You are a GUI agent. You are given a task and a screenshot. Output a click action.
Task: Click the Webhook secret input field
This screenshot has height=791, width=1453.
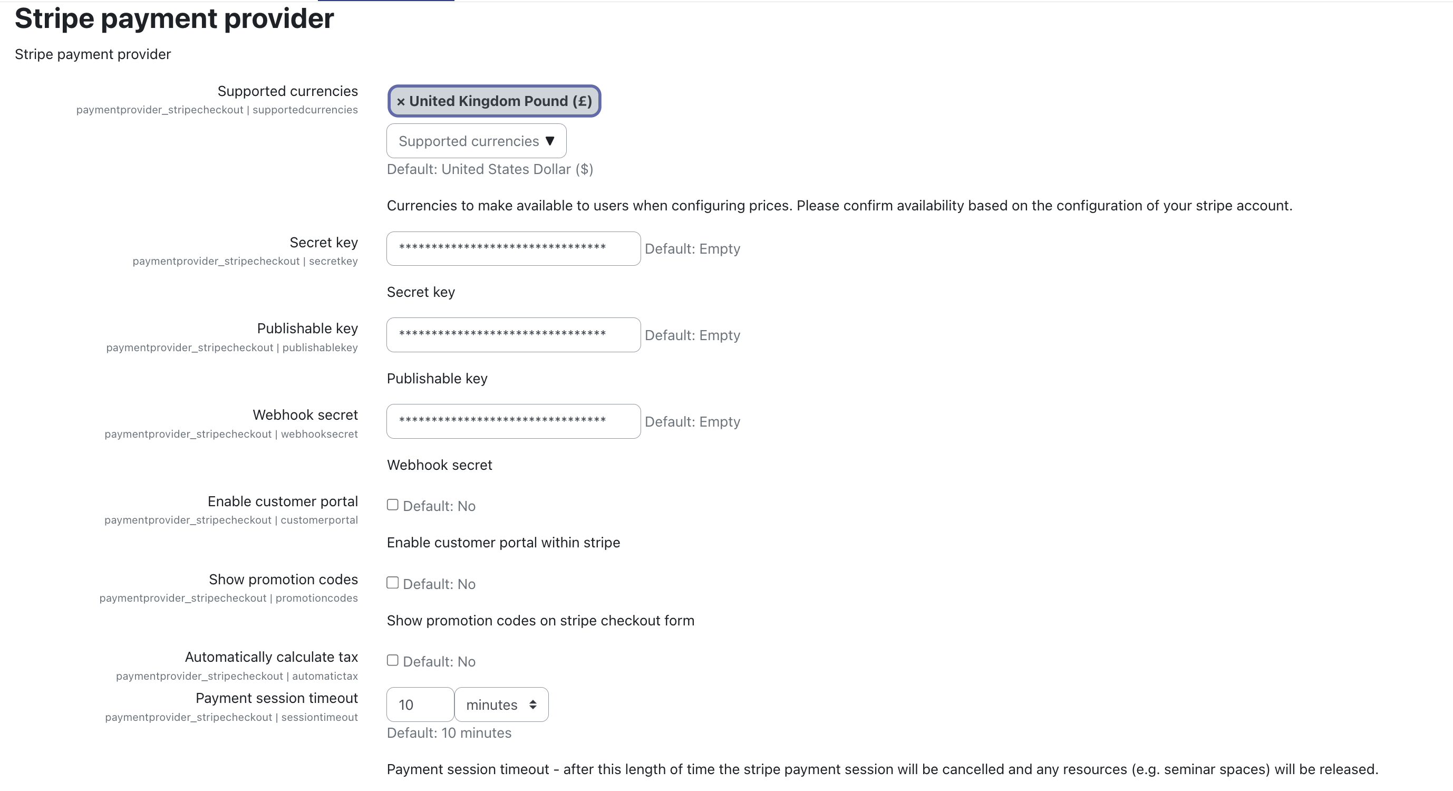[x=514, y=421]
